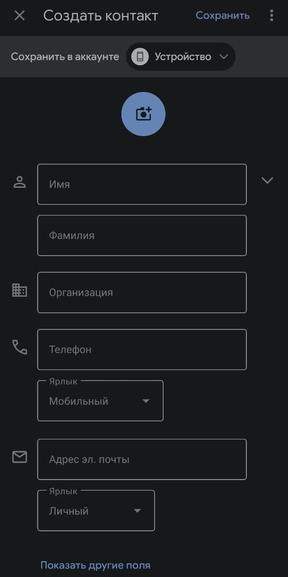Click the person icon beside Имя field

coord(20,182)
